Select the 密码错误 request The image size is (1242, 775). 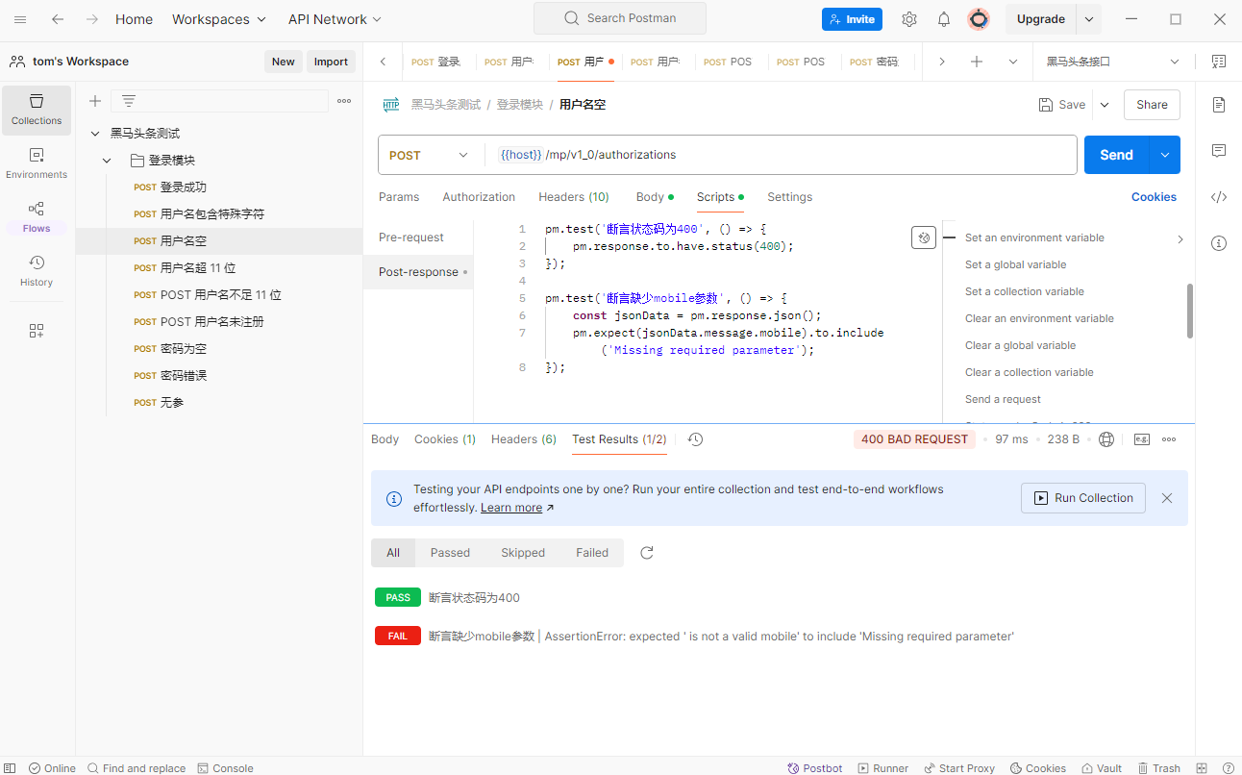pos(184,376)
